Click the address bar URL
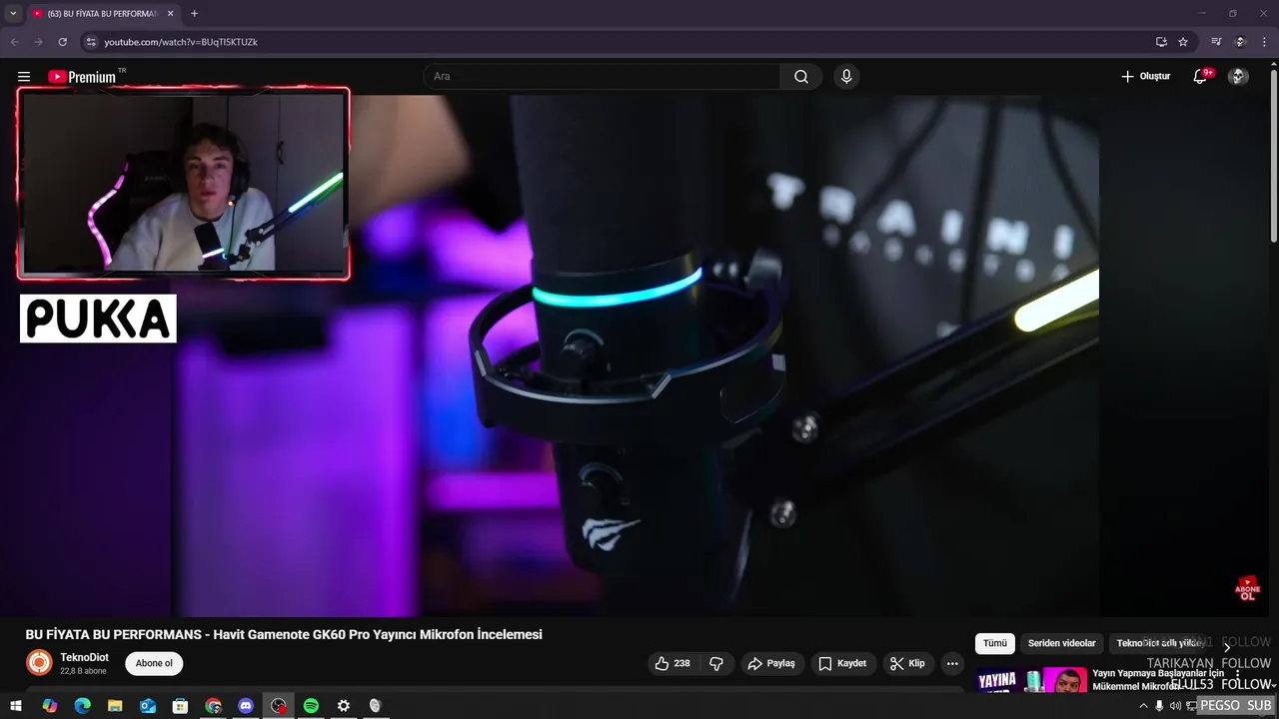 (x=181, y=42)
